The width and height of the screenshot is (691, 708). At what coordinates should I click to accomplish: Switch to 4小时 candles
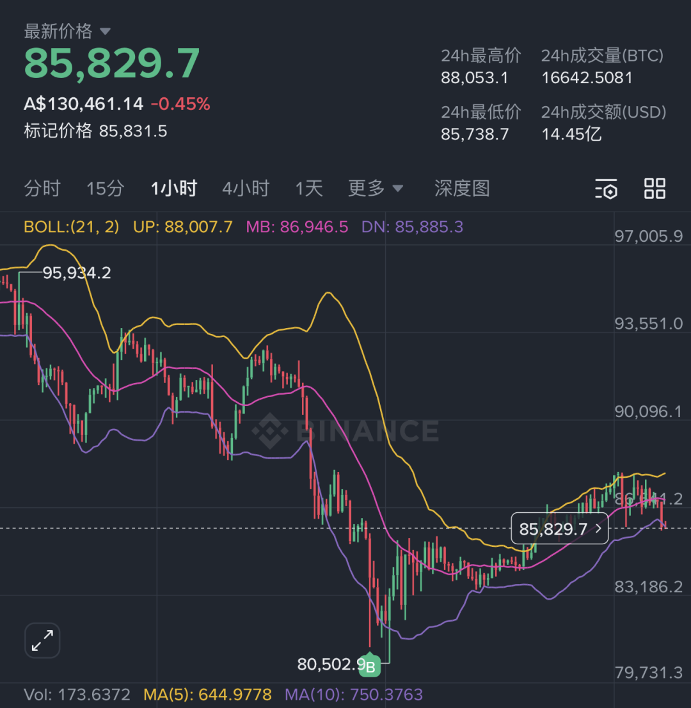(x=246, y=189)
